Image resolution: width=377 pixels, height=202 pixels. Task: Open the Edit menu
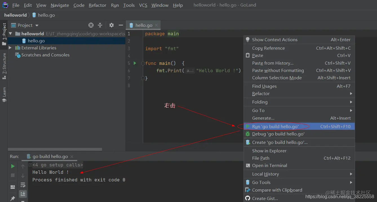coord(28,5)
